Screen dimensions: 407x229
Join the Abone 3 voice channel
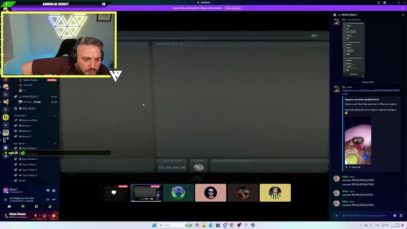pos(35,136)
